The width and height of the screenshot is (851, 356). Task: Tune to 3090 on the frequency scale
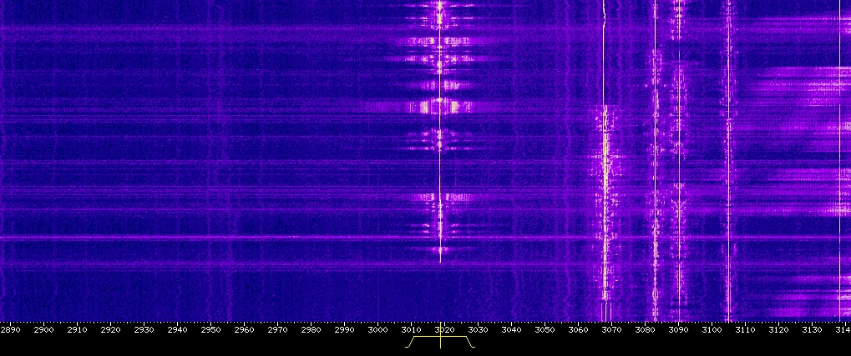(678, 329)
